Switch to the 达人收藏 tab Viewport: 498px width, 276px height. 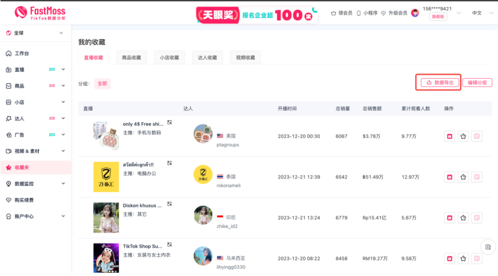pos(207,58)
